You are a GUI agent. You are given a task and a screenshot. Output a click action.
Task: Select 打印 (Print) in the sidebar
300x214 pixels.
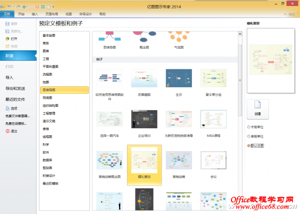point(9,67)
